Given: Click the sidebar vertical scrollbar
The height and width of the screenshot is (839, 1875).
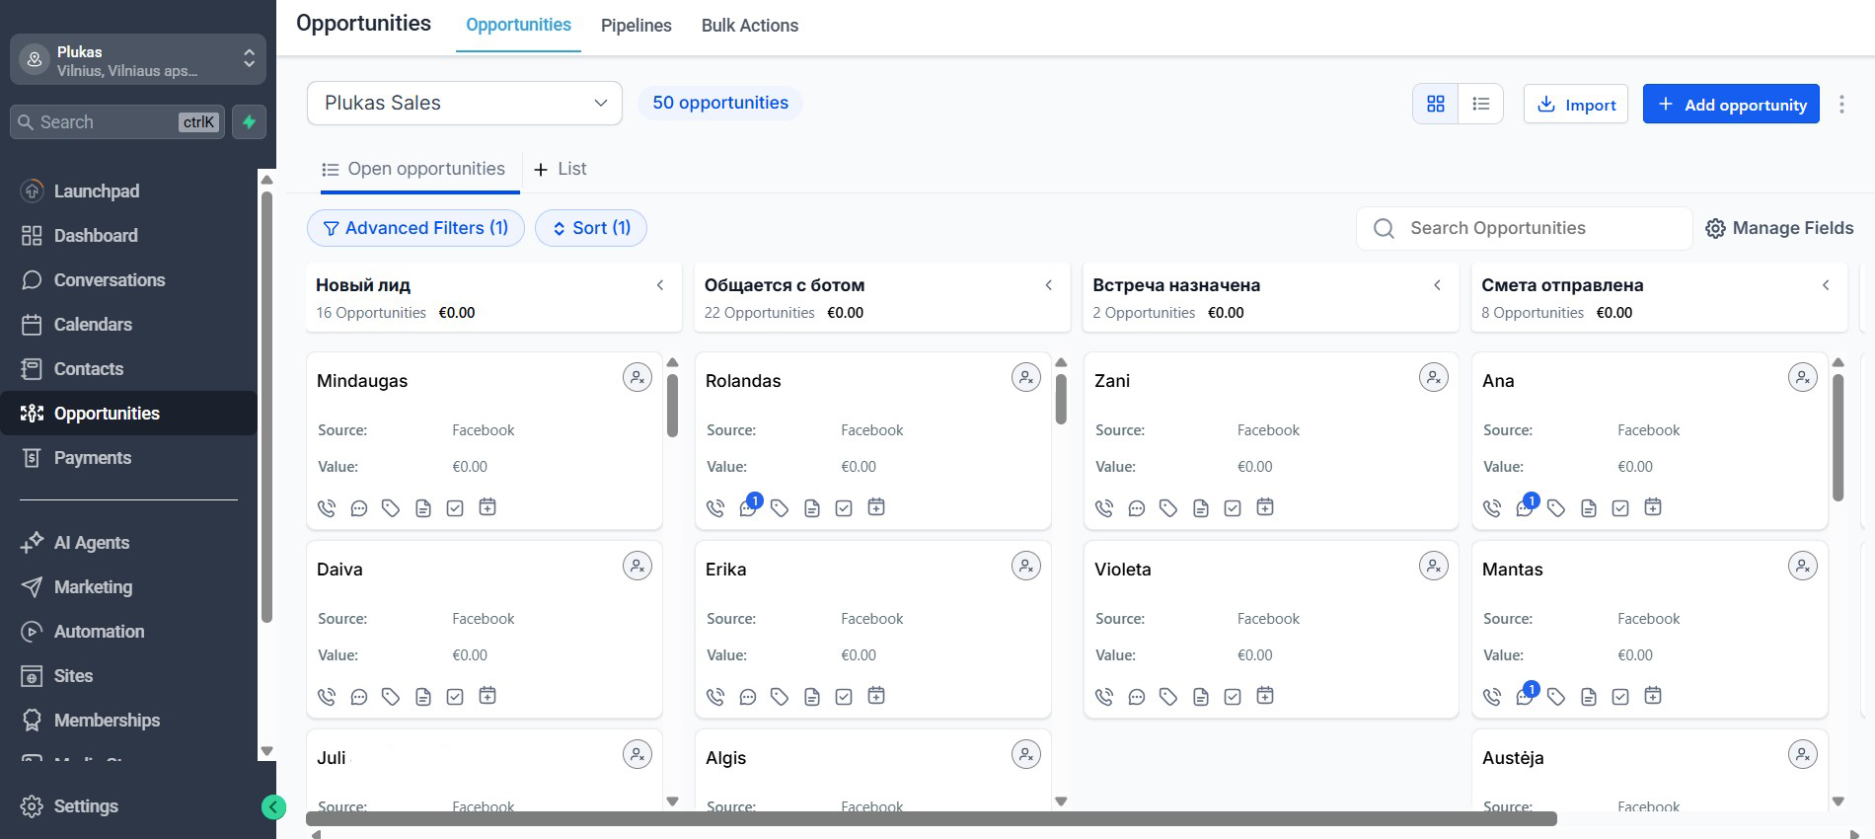Looking at the screenshot, I should click(x=266, y=407).
